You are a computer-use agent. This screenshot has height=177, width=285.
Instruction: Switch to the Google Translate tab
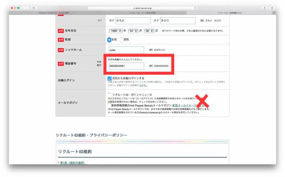54,13
